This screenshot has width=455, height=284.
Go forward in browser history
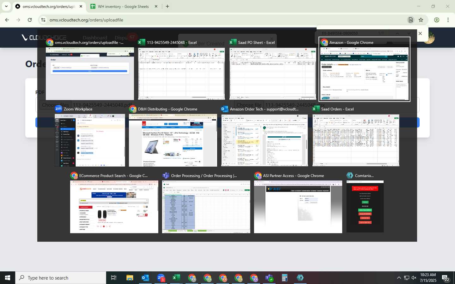point(18,20)
